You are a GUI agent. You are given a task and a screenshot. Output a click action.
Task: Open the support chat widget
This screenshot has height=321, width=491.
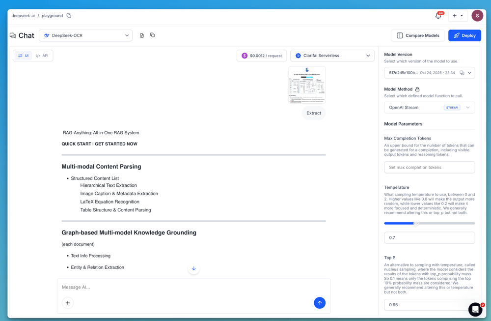coord(475,309)
